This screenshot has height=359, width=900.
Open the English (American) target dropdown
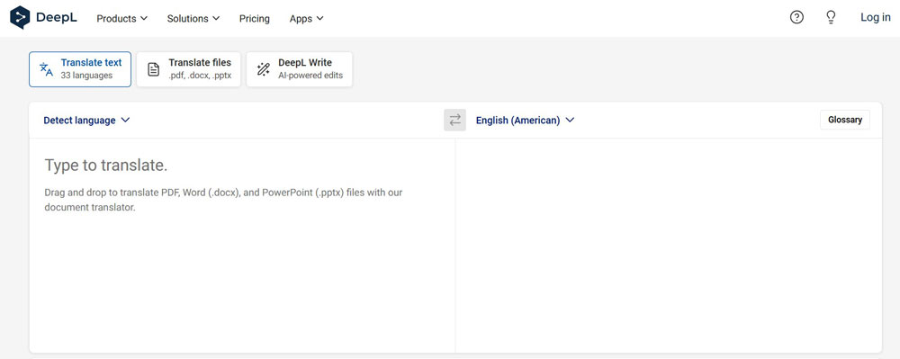(x=526, y=121)
